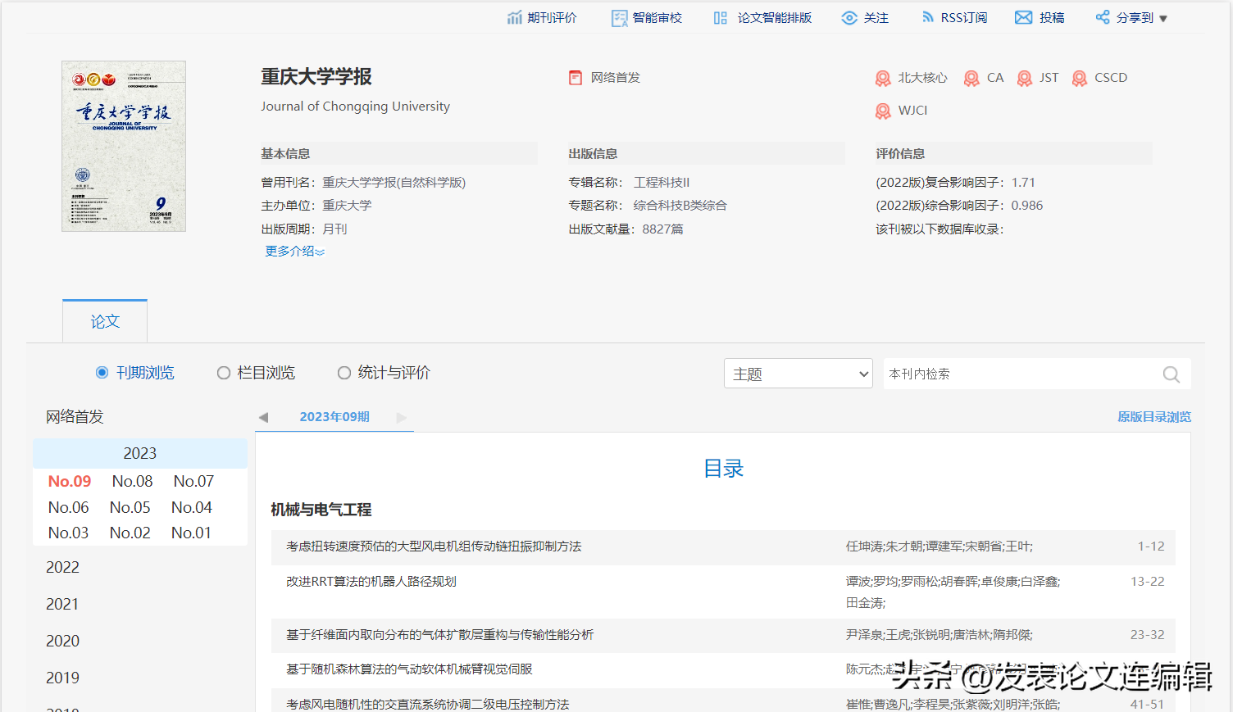
Task: Go to next issue arrow
Action: pos(402,417)
